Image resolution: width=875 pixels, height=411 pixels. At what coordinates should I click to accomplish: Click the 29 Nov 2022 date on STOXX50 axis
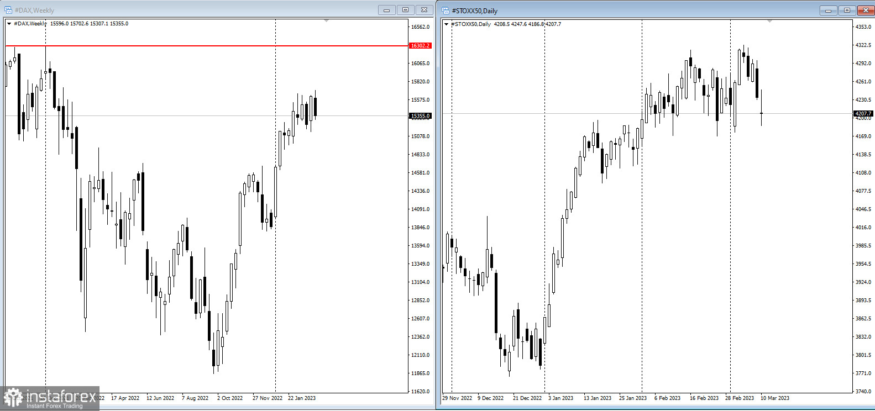(457, 398)
